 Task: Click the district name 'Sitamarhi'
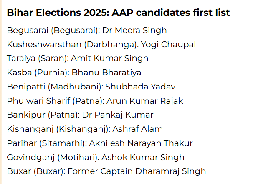(x=62, y=143)
